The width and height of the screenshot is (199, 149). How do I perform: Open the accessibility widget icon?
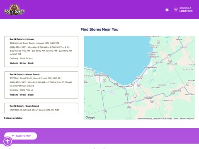tap(7, 141)
